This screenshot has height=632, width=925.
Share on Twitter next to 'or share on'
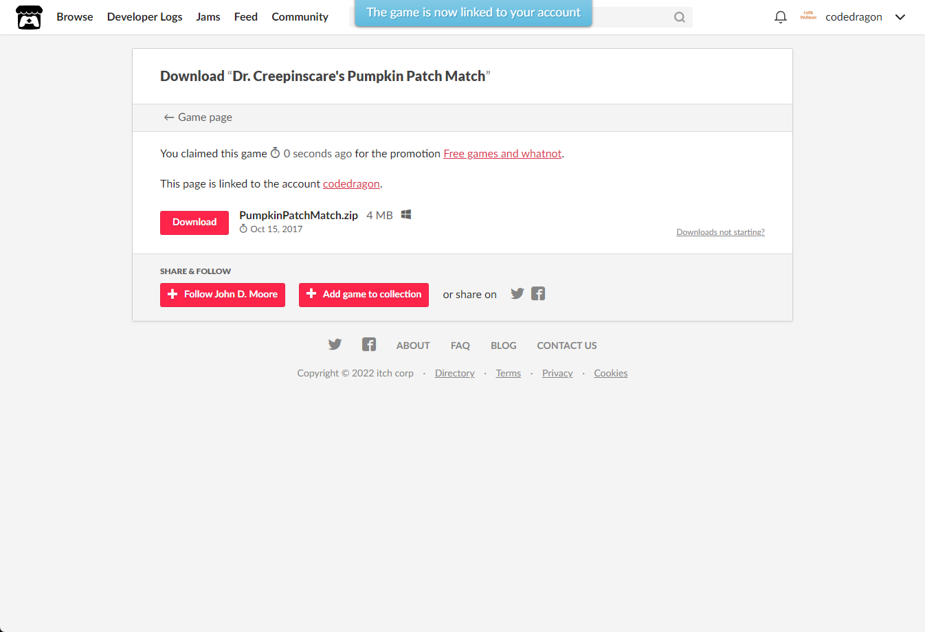(x=517, y=294)
